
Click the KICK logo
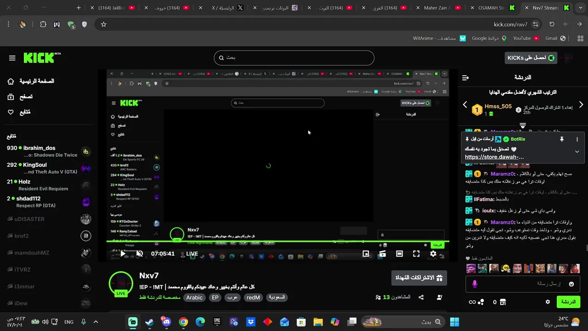[x=42, y=57]
